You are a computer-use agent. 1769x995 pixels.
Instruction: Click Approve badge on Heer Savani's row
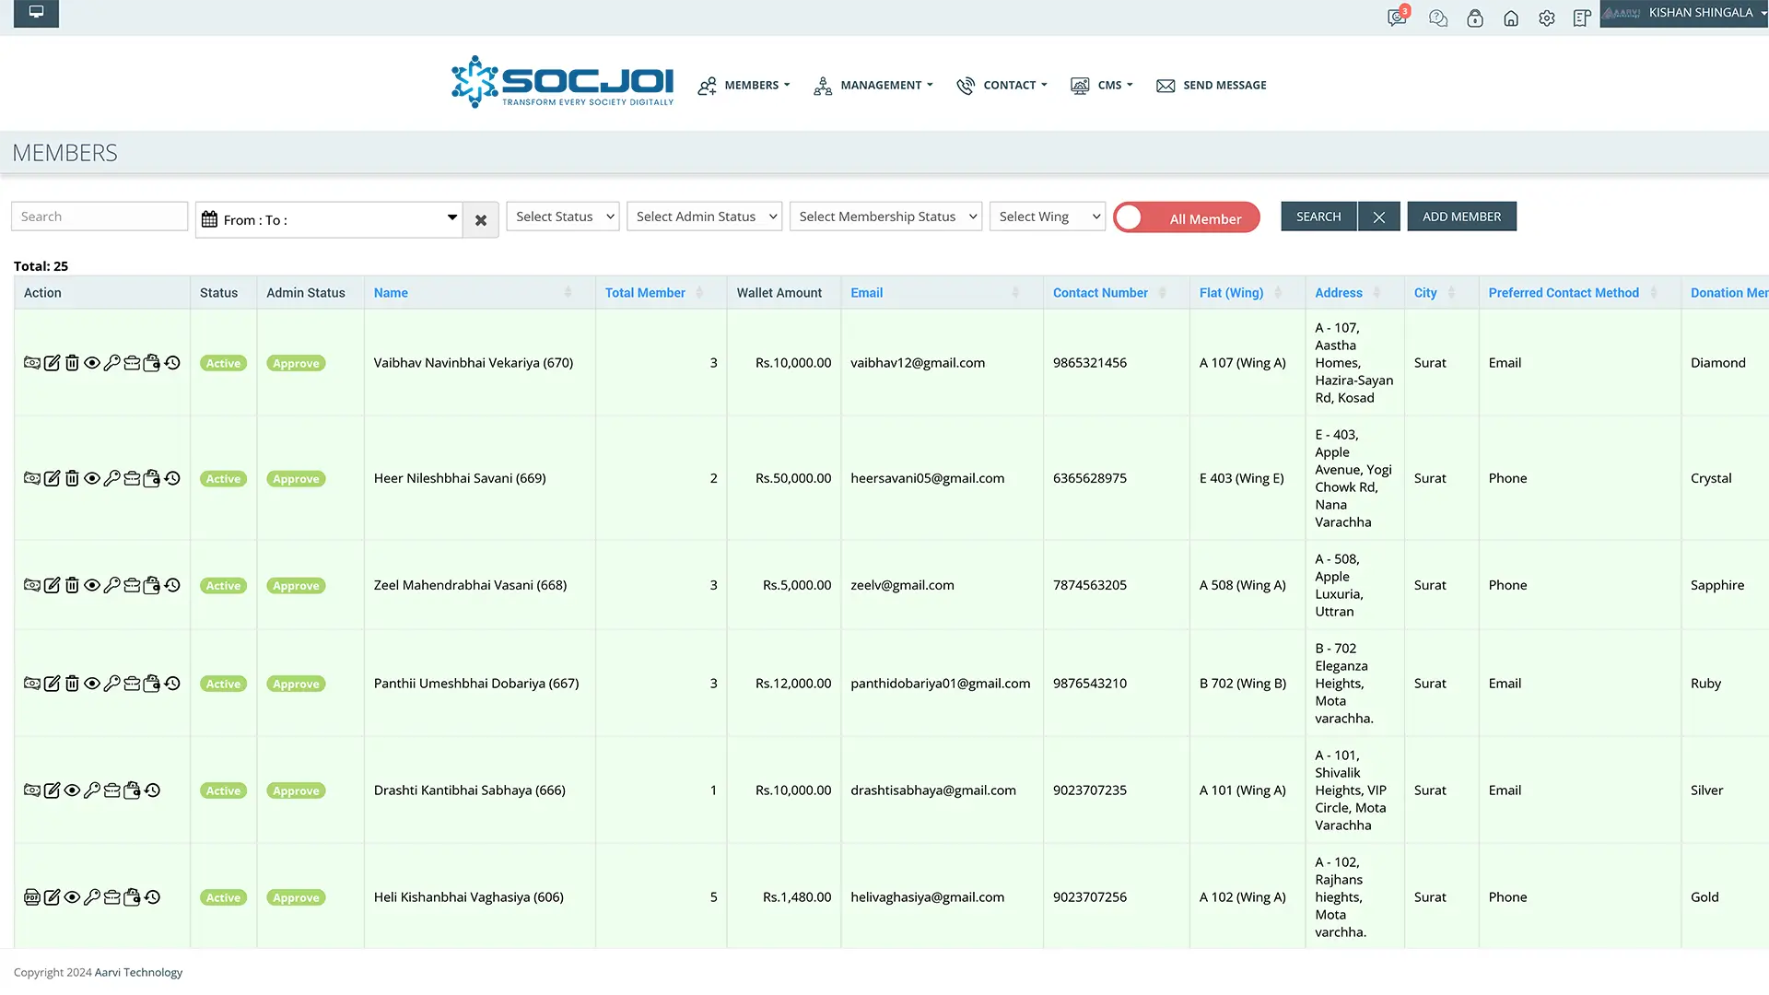(295, 478)
